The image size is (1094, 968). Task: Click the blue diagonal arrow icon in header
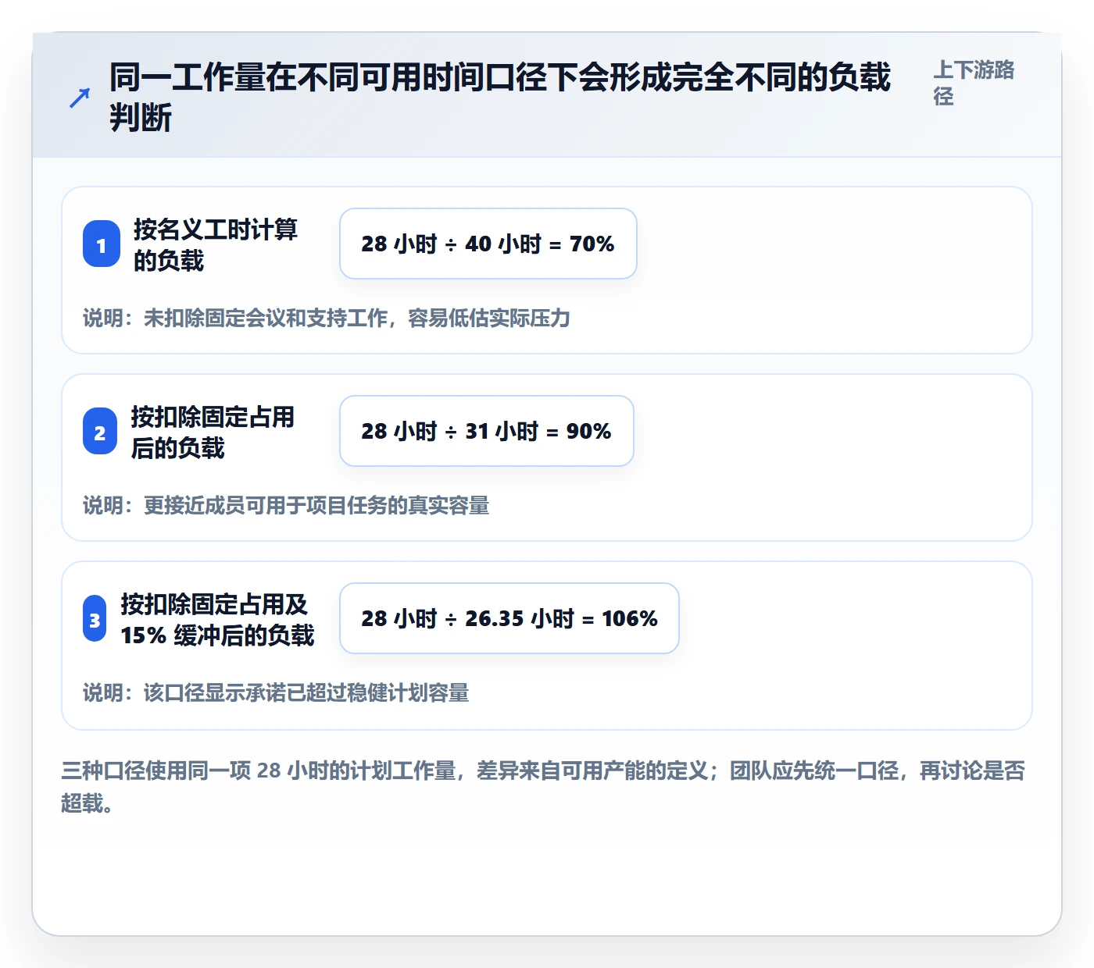pyautogui.click(x=79, y=98)
